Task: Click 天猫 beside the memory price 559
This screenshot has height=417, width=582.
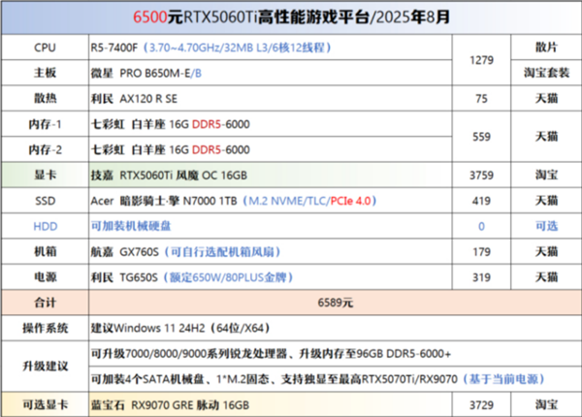Action: click(x=546, y=137)
